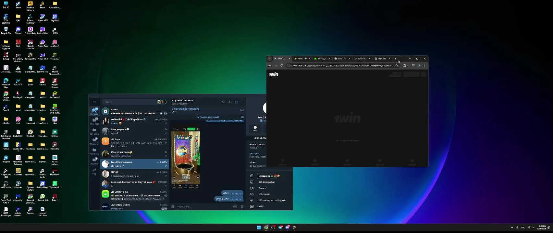
Task: Open Chrome's three-dot menu
Action: pos(425,65)
